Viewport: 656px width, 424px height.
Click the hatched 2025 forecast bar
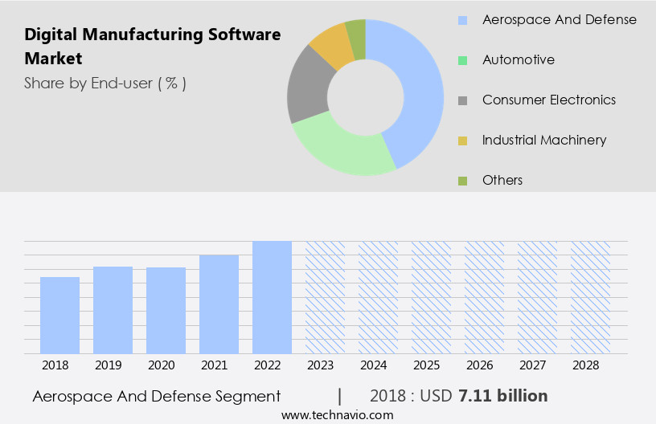pos(431,297)
